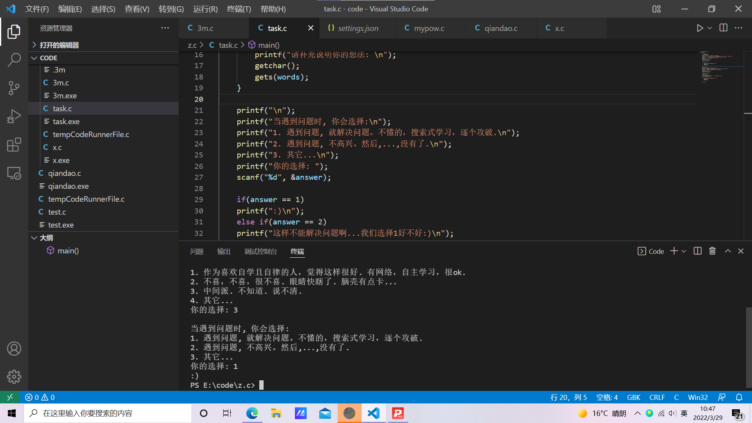The width and height of the screenshot is (752, 423).
Task: Collapse the CODE folder section
Action: coord(103,58)
